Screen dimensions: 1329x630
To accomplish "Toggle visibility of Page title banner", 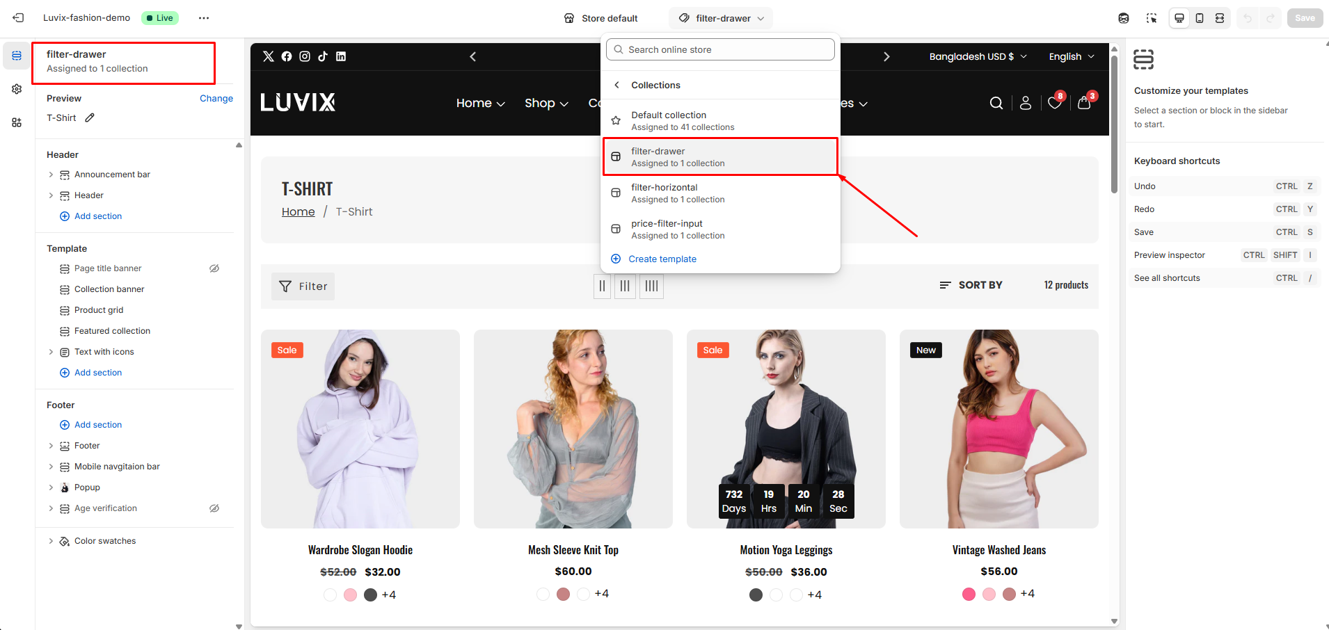I will pos(214,268).
